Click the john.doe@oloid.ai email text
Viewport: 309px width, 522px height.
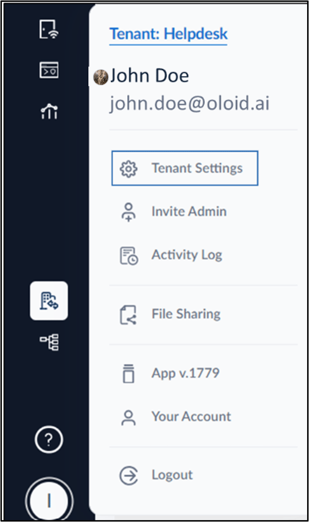tap(189, 103)
